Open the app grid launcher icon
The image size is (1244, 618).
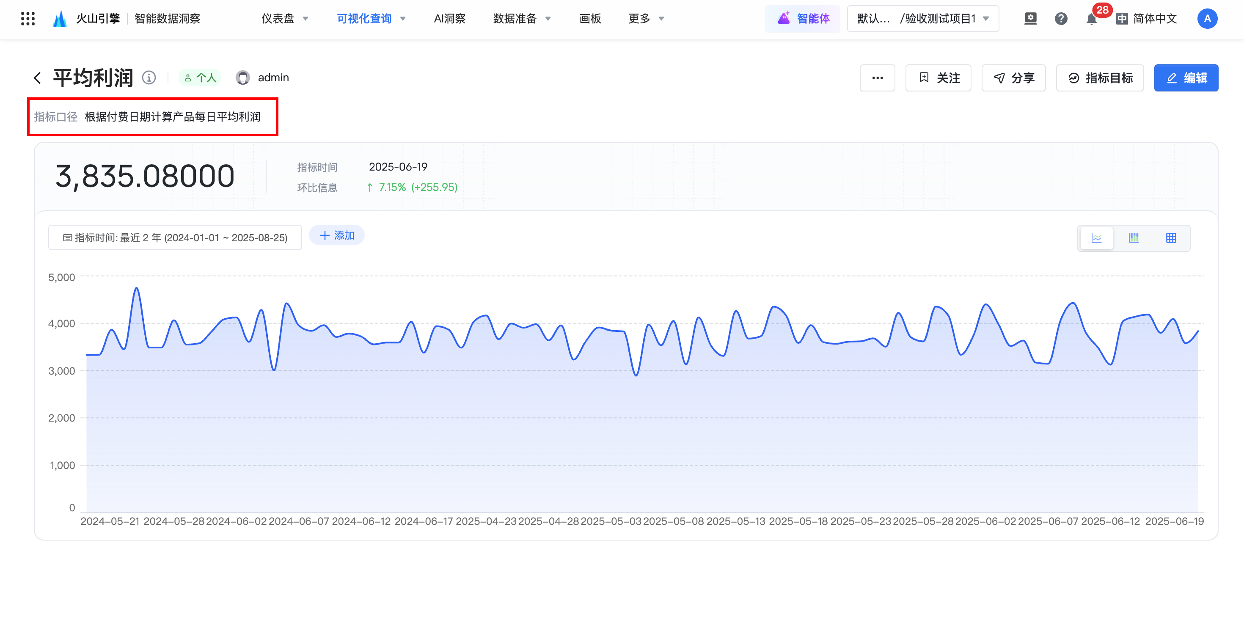click(x=28, y=19)
